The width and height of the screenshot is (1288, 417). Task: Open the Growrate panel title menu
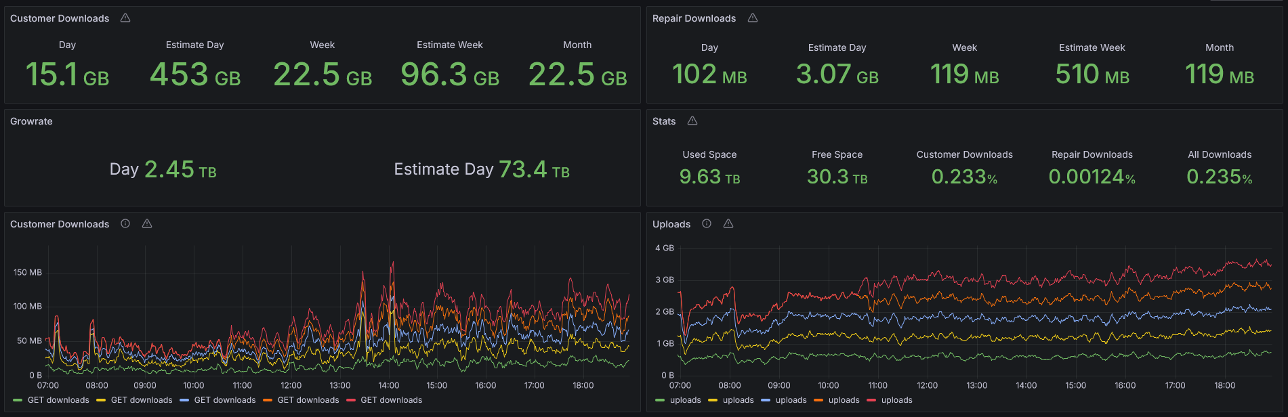[x=31, y=121]
